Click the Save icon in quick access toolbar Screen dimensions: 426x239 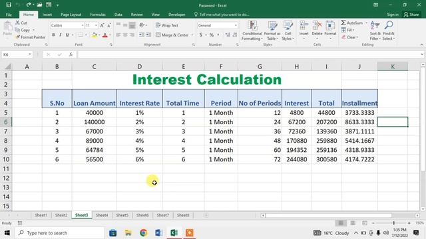coord(9,5)
